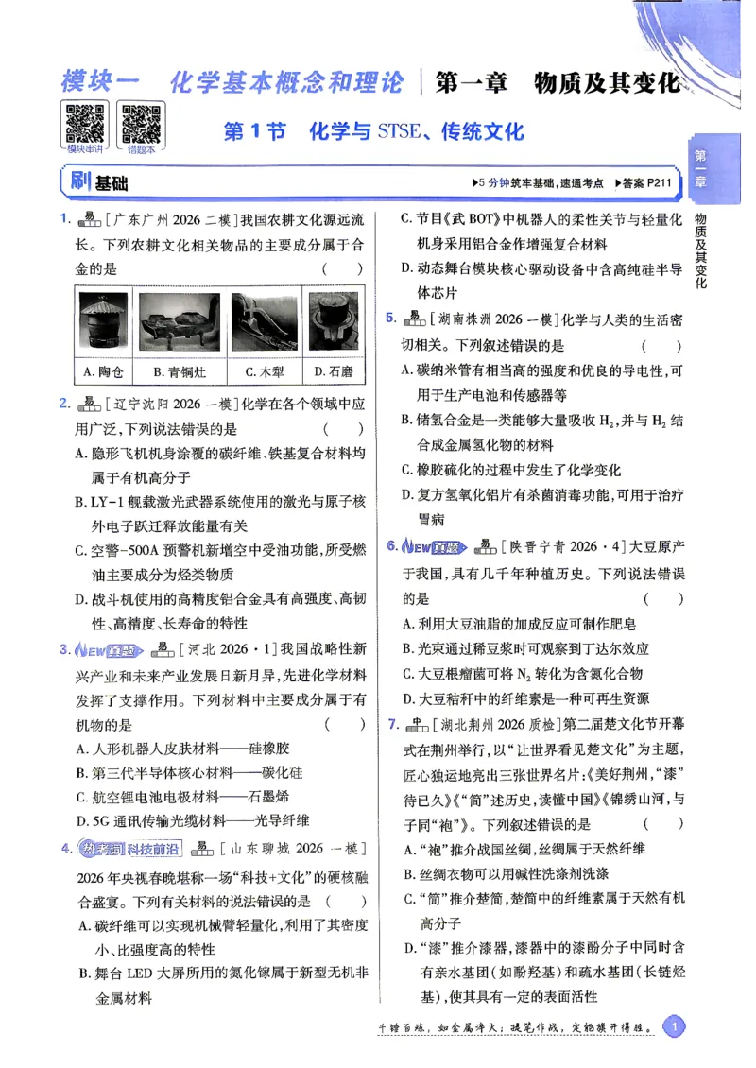The height and width of the screenshot is (1068, 756).
Task: Select option A 利用大豆油脂的加成反应可制作肥皂
Action: pyautogui.click(x=519, y=624)
